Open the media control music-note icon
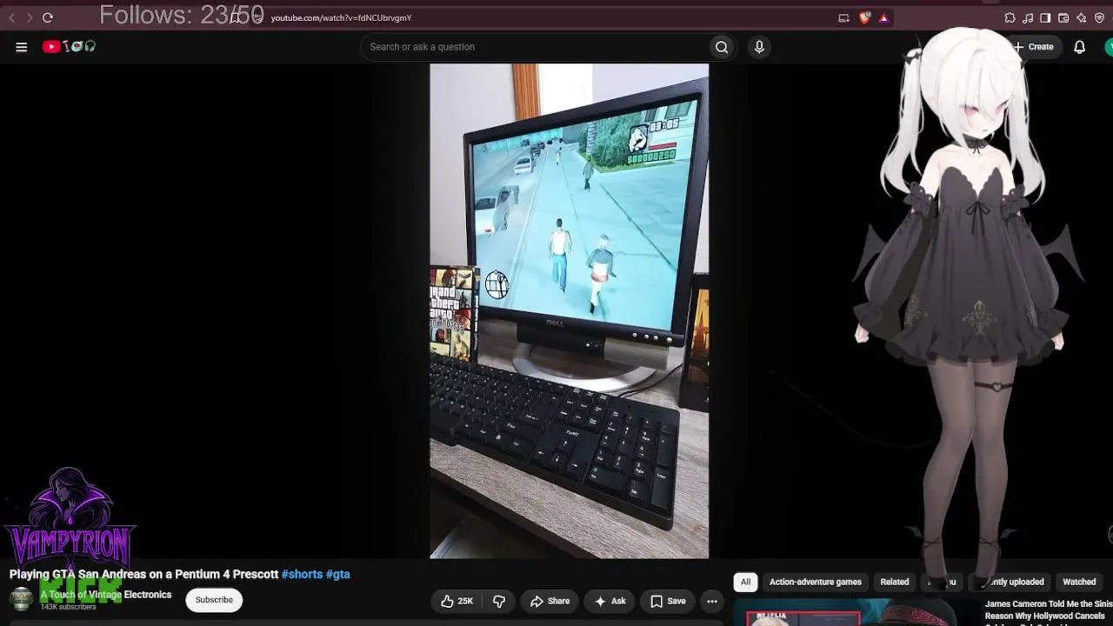The image size is (1113, 626). tap(1028, 17)
